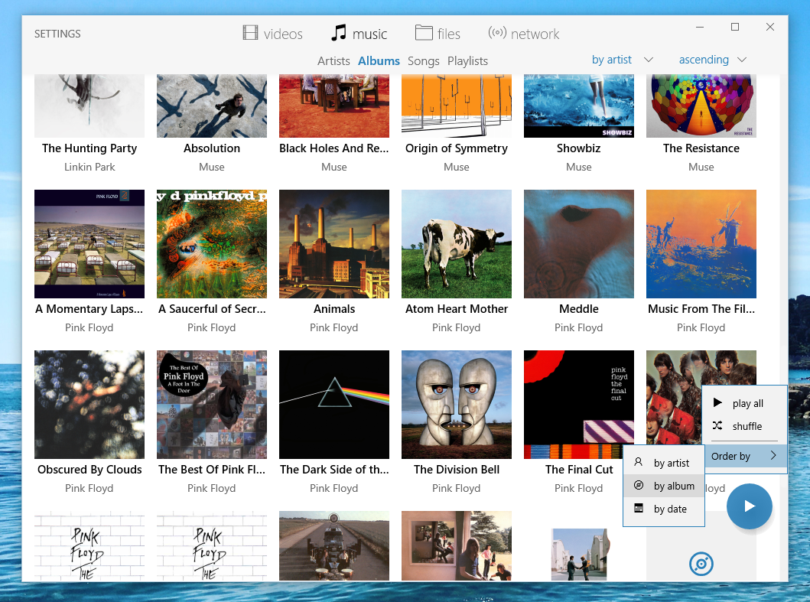Click the disc icon at bottom right
This screenshot has width=810, height=602.
click(701, 565)
